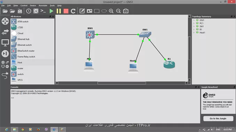The height and width of the screenshot is (132, 236).
Task: Browse routers category in sidebar
Action: coord(5,21)
